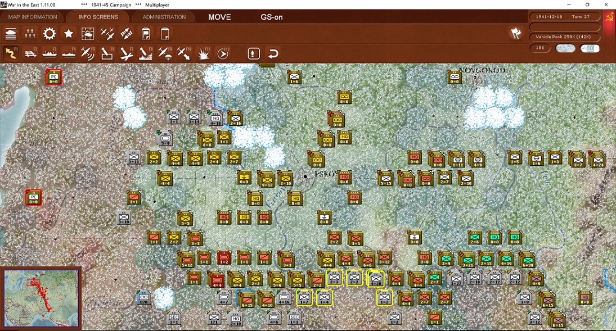Screen dimensions: 616x331
Task: Select the yellow-outlined 1=7 infantry unit
Action: click(304, 298)
